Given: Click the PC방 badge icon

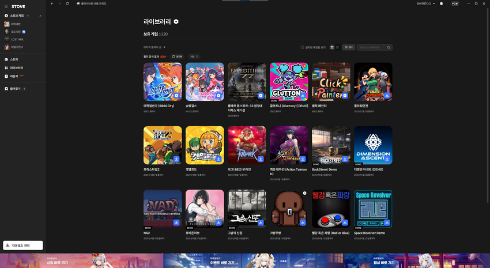Looking at the screenshot, I should [455, 4].
